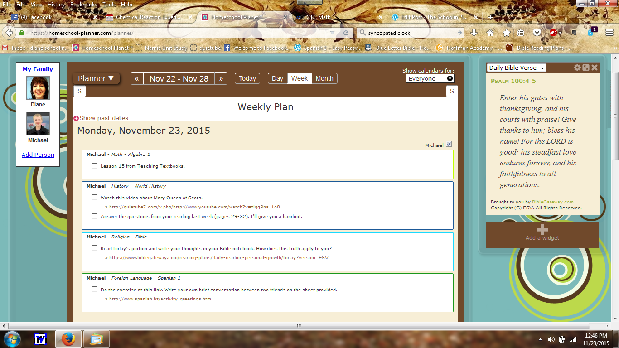
Task: Open the Pocket icon in the toolbar
Action: pyautogui.click(x=537, y=33)
